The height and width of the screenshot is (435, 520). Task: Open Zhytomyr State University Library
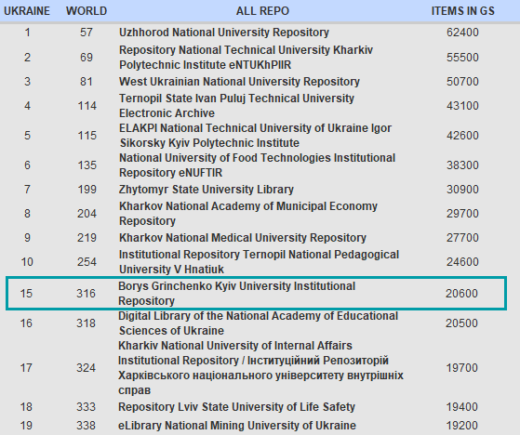(x=207, y=190)
